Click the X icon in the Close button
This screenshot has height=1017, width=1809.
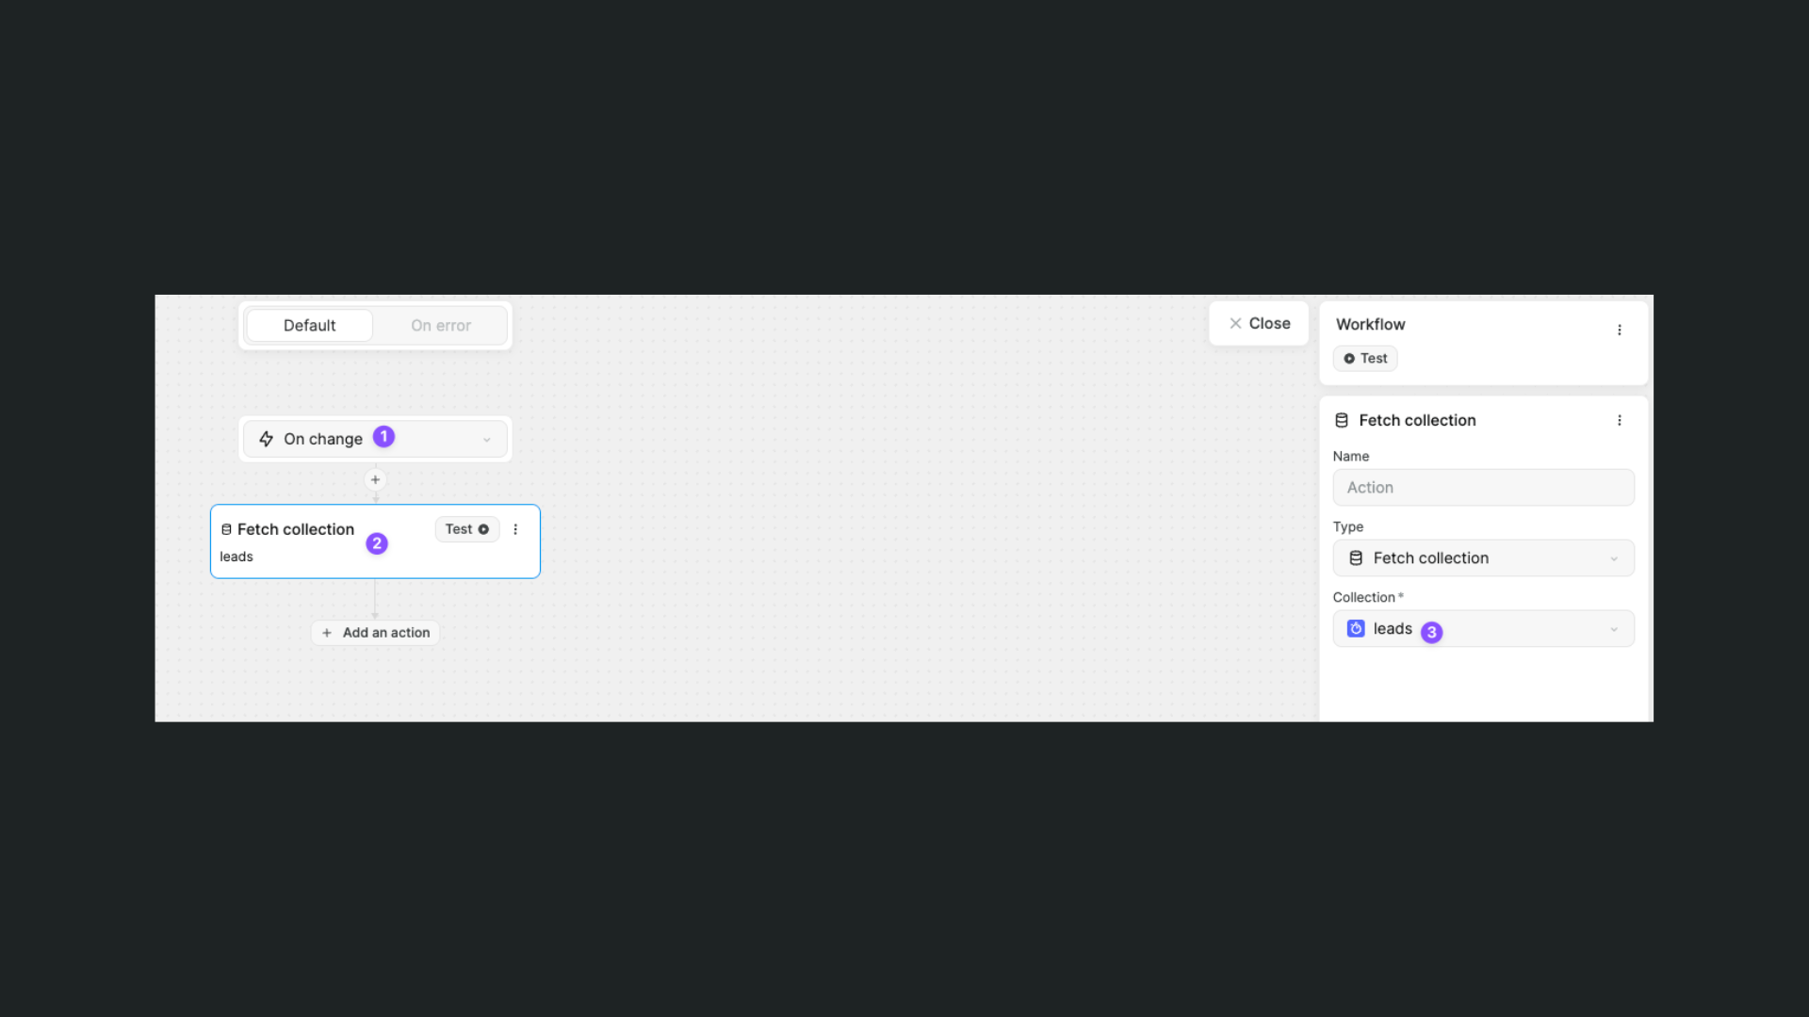(x=1237, y=323)
